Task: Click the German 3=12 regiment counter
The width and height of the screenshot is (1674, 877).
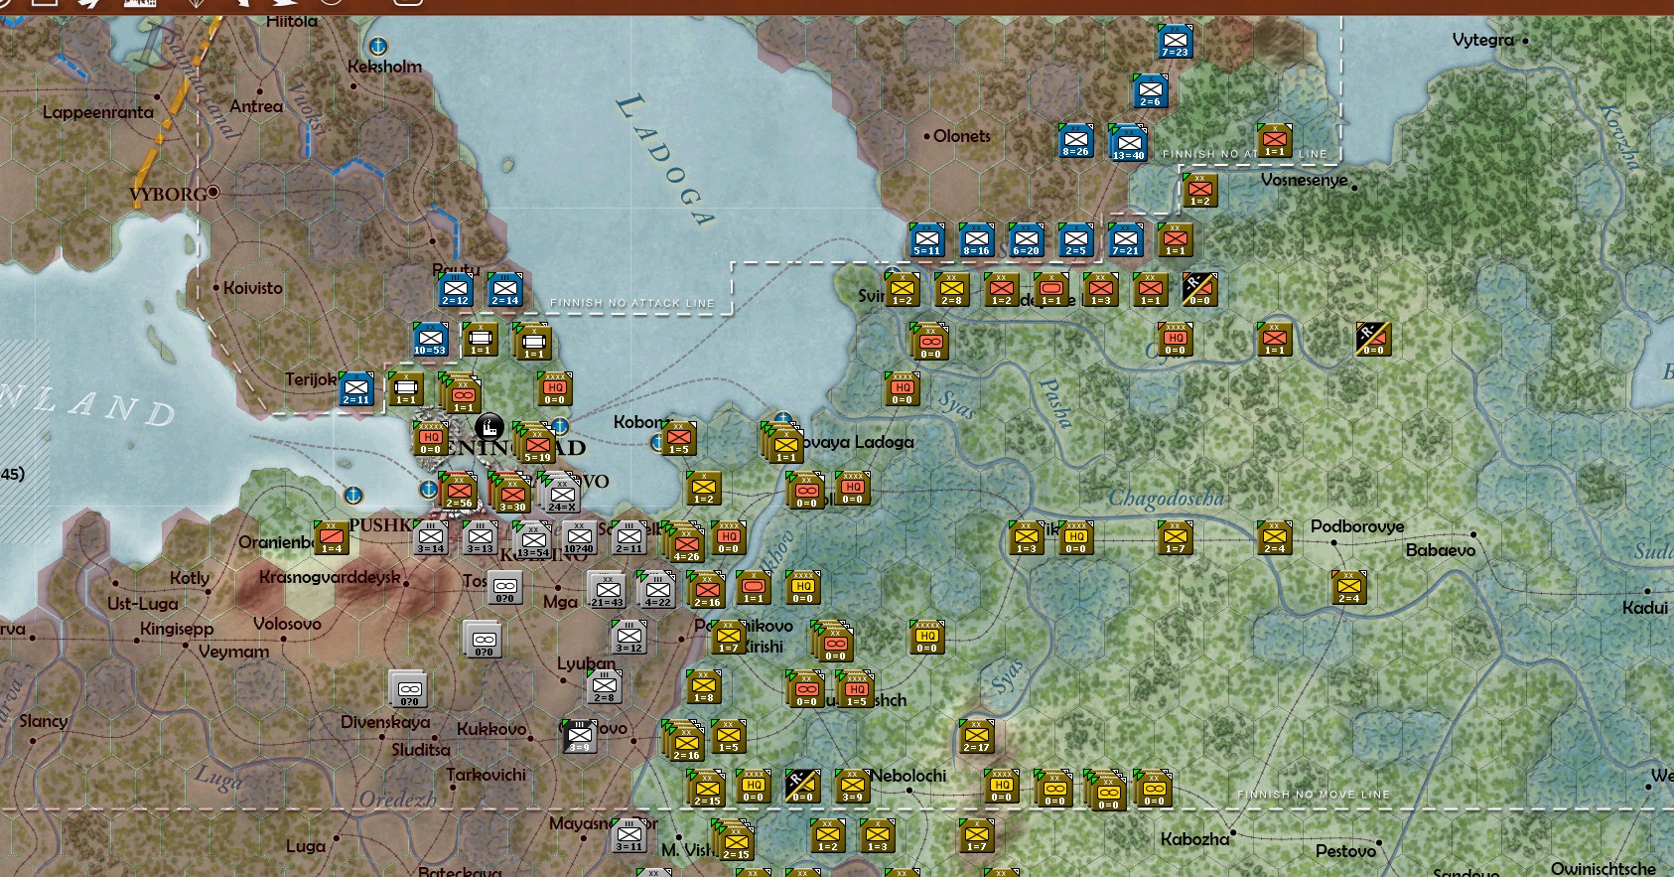Action: click(x=629, y=638)
